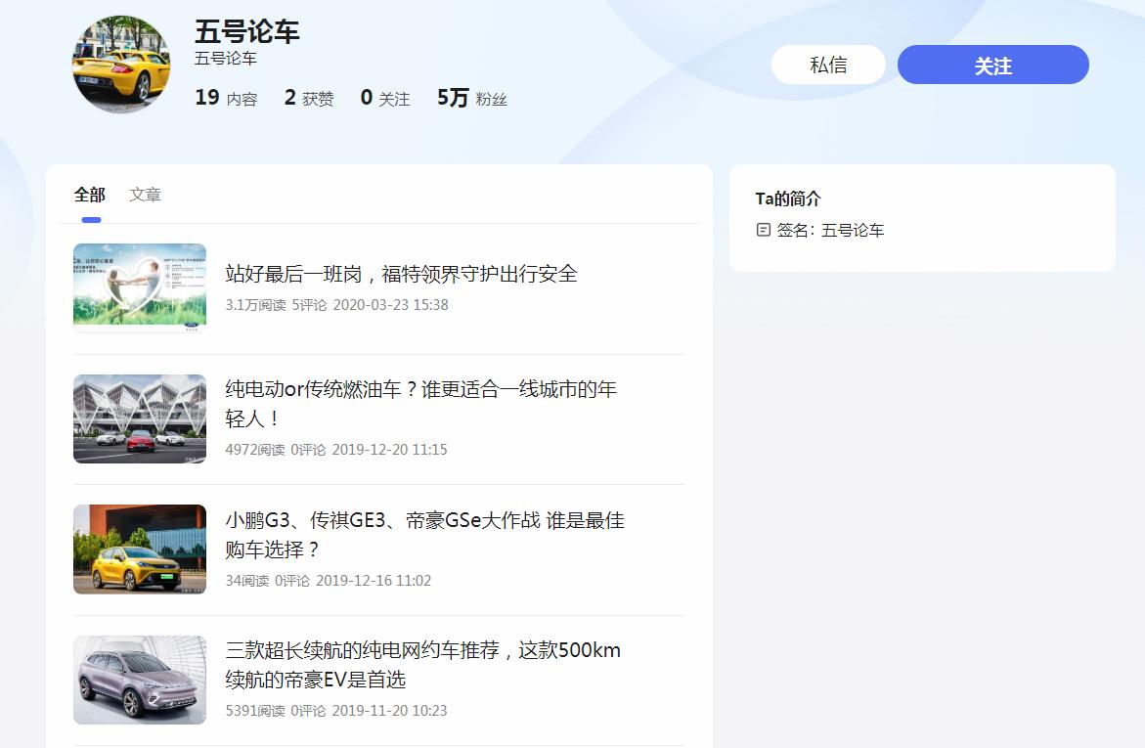
Task: Click the Ta的简介 heading
Action: tap(788, 198)
